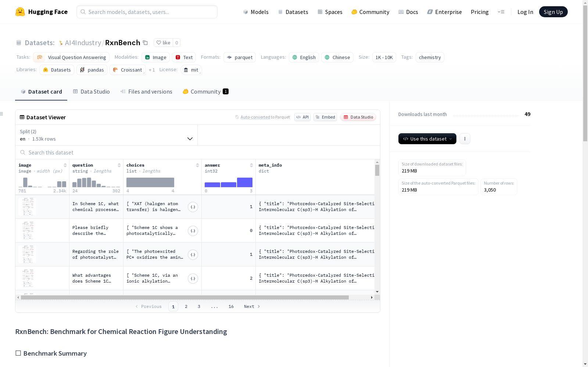Open the Files and versions tab
The width and height of the screenshot is (588, 367).
[x=146, y=92]
